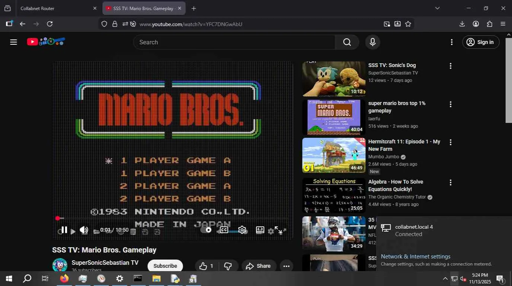Play the Hermitcraft 11 Episode 1 thumbnail
The image size is (512, 286).
tap(334, 155)
